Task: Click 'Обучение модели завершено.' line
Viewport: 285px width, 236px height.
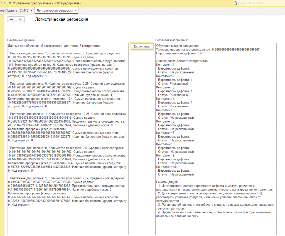Action: pyautogui.click(x=178, y=46)
